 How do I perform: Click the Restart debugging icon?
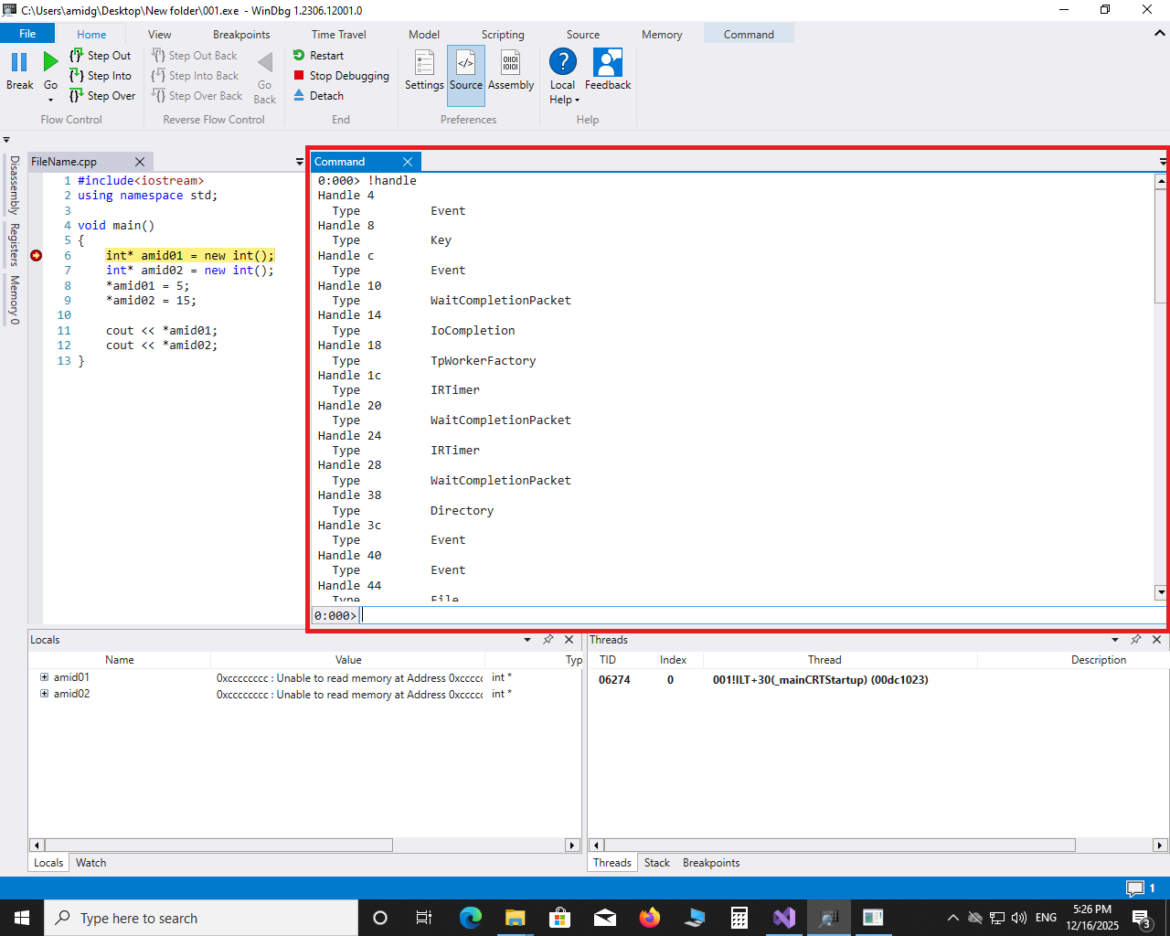coord(299,56)
